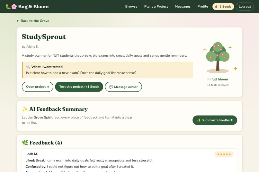Click the leaf icon beside Feedback (4)
Image resolution: width=259 pixels, height=172 pixels.
(25, 143)
